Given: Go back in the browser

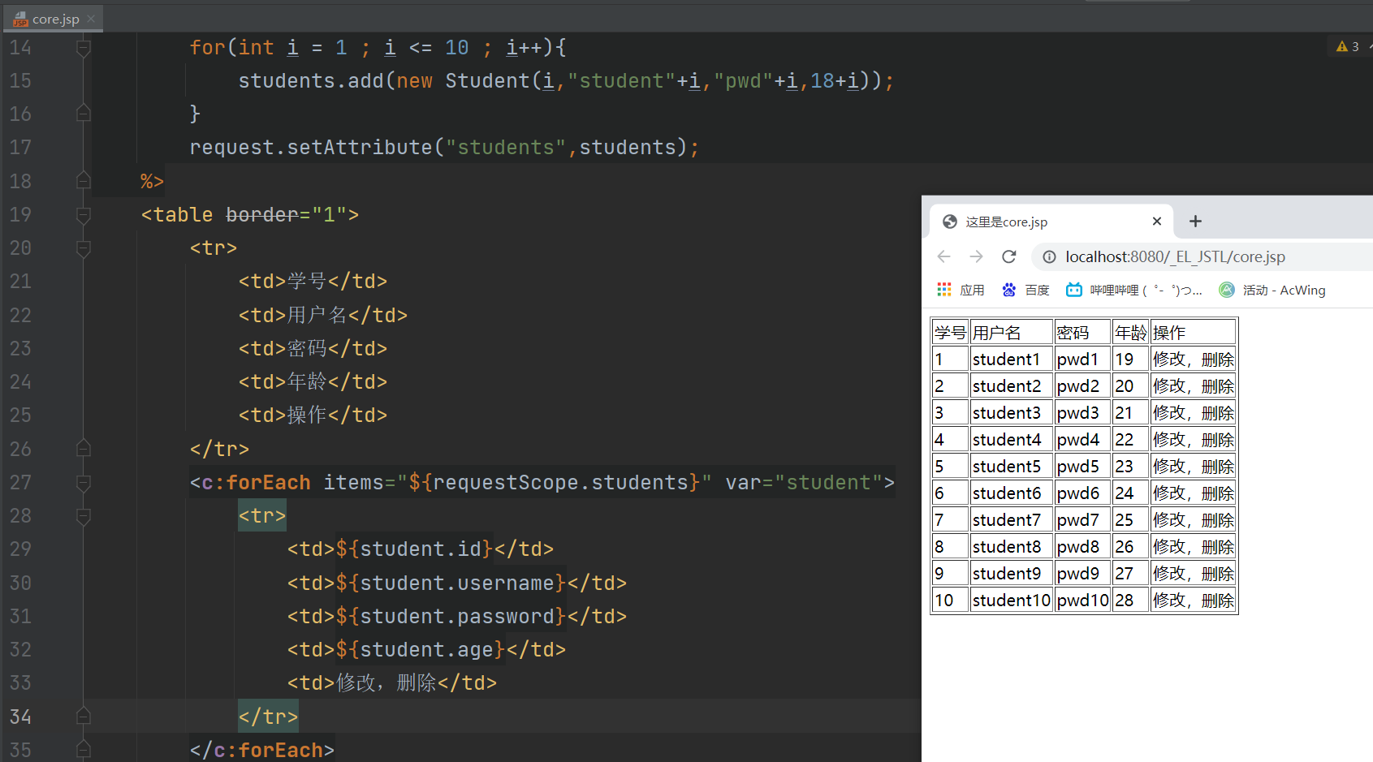Looking at the screenshot, I should click(943, 256).
